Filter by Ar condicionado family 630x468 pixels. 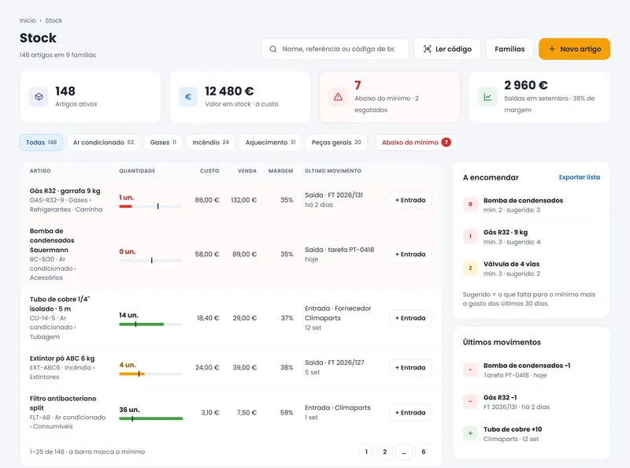(103, 143)
